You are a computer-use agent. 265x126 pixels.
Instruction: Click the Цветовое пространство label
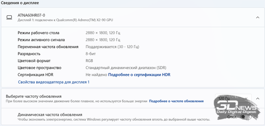click(x=39, y=68)
